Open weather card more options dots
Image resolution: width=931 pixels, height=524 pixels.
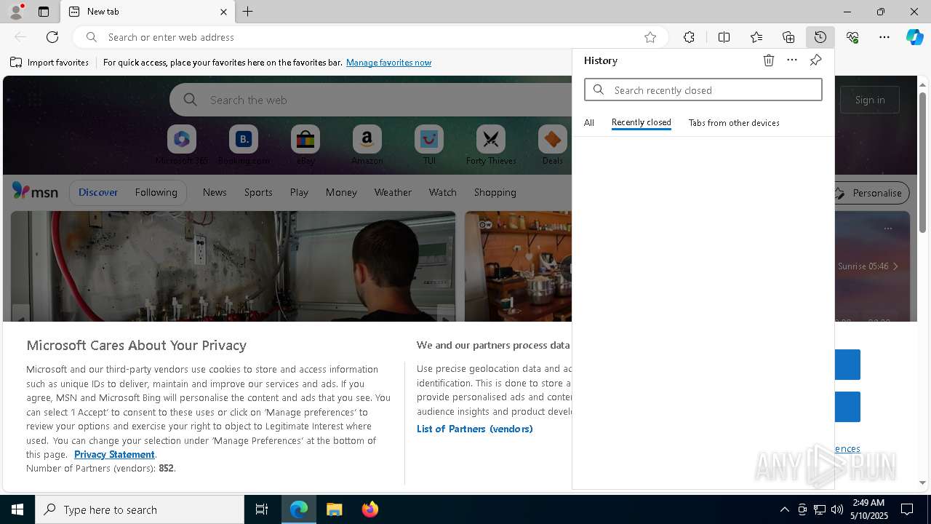[888, 229]
